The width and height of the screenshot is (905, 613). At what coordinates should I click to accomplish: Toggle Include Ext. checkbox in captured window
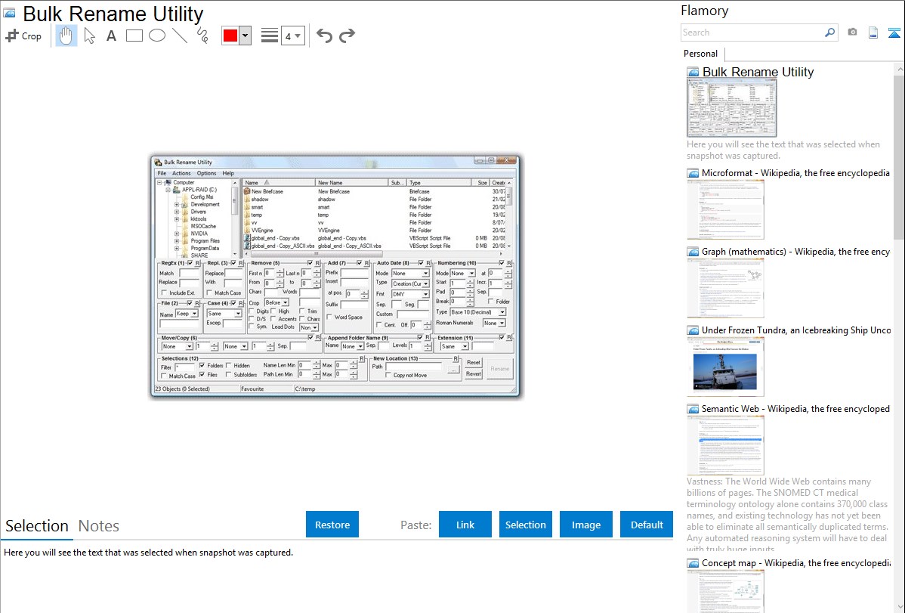point(164,293)
